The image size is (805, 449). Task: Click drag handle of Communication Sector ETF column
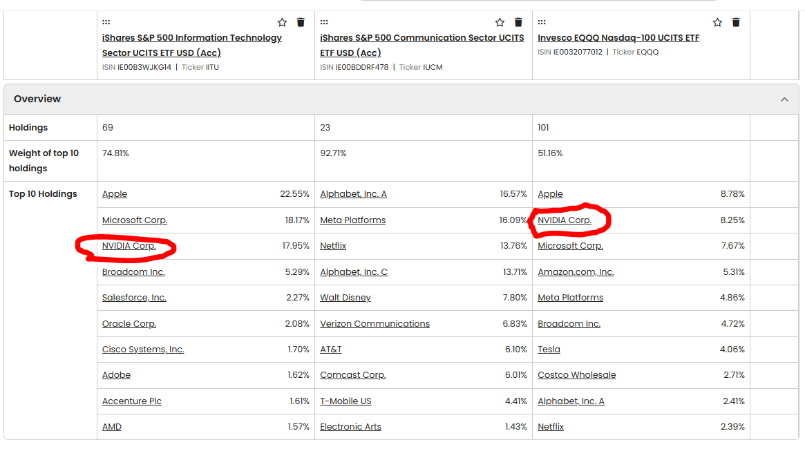[324, 22]
